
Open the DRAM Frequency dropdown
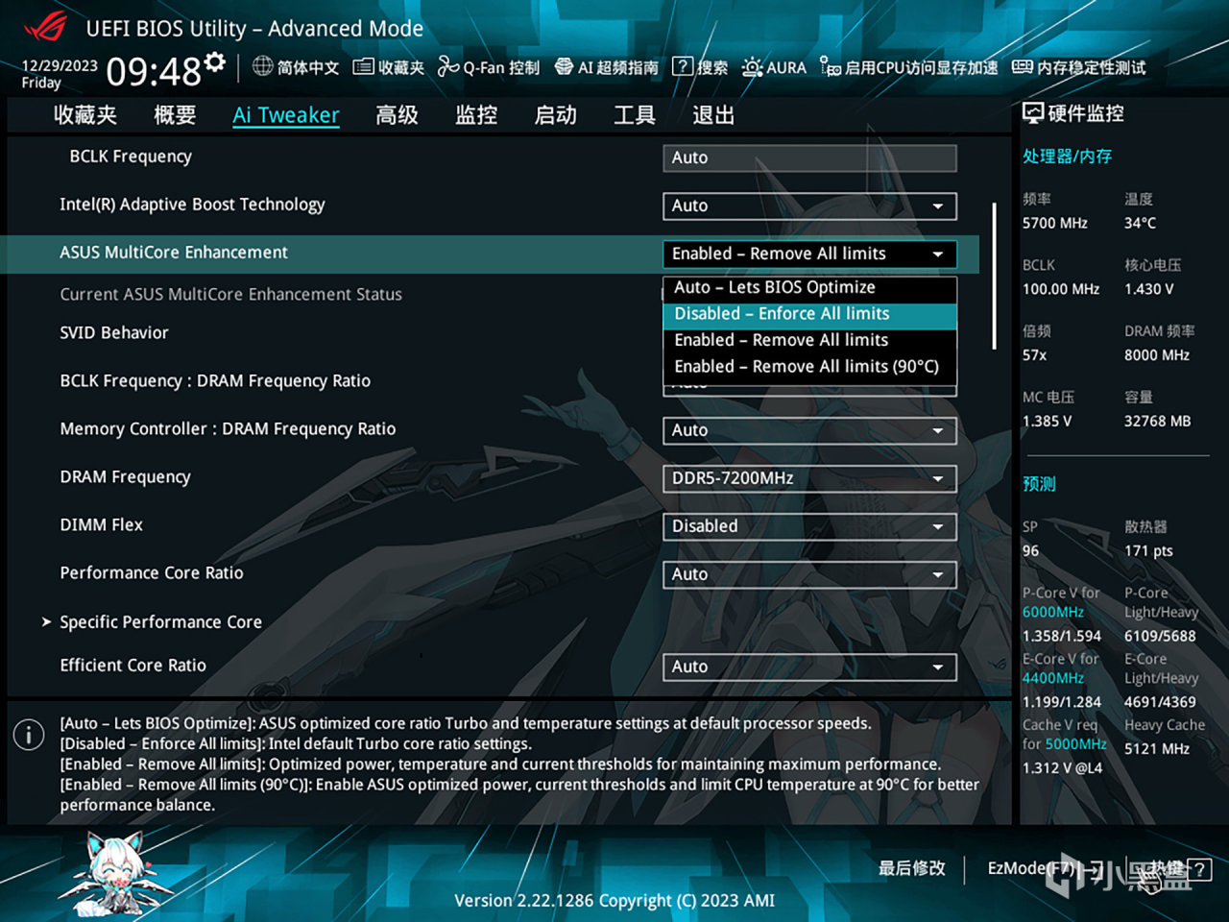tap(809, 478)
